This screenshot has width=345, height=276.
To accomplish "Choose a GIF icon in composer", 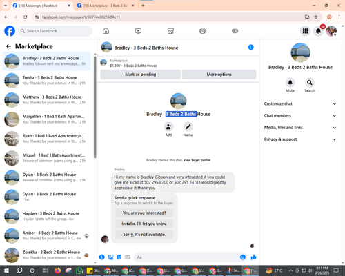I will 128,257.
